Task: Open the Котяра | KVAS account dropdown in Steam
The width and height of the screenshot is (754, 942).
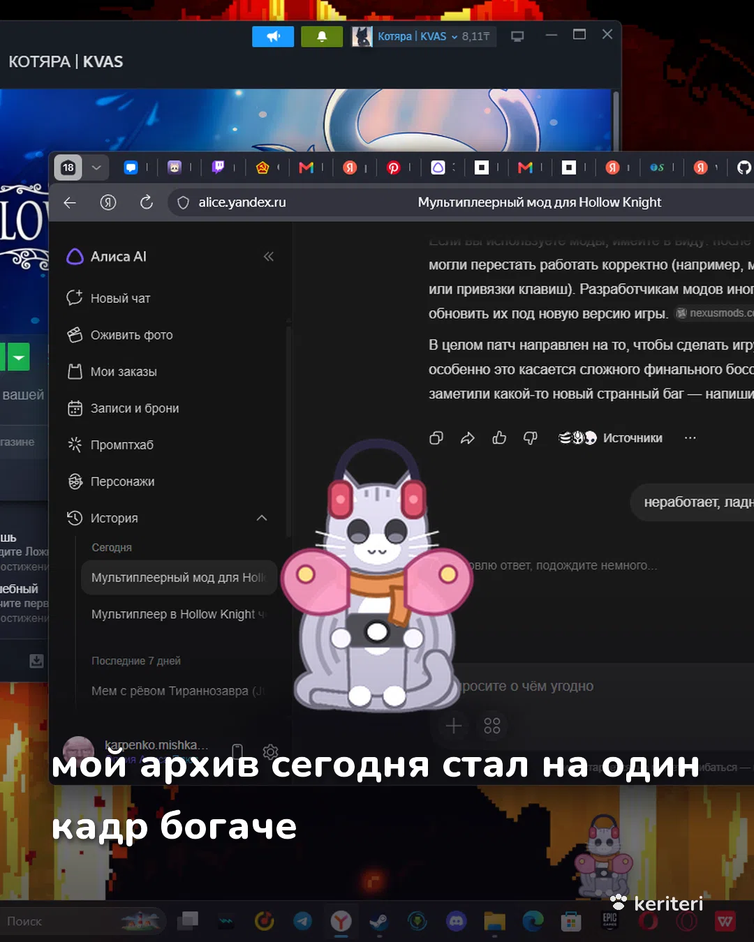Action: (423, 36)
